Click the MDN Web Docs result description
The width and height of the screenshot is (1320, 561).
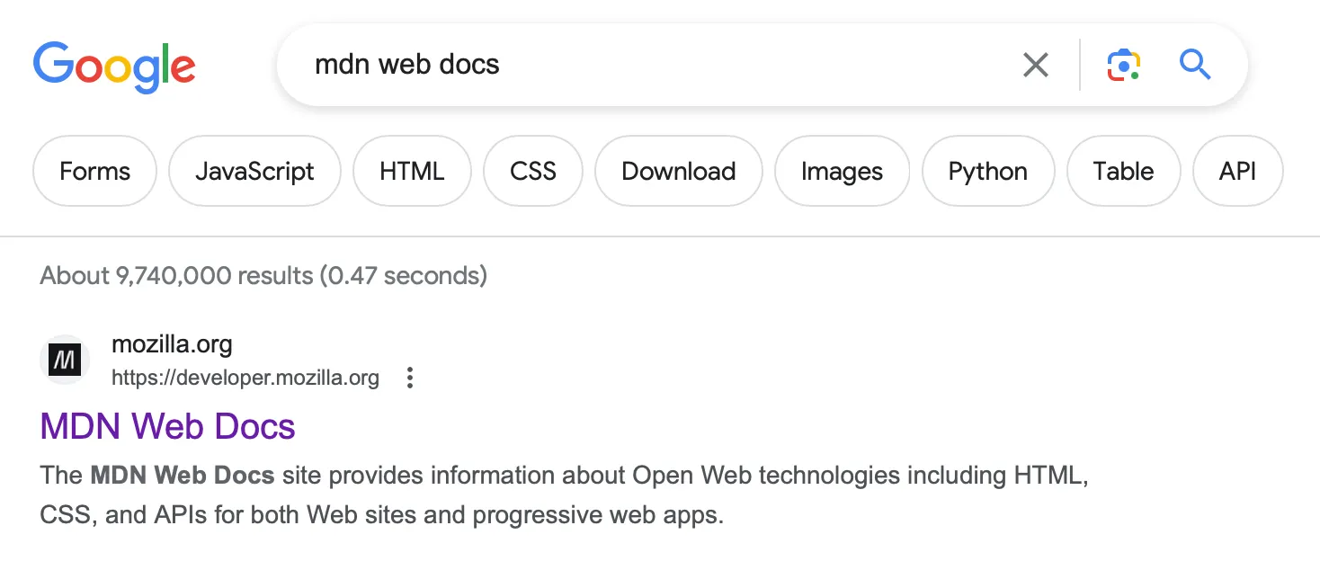540,495
